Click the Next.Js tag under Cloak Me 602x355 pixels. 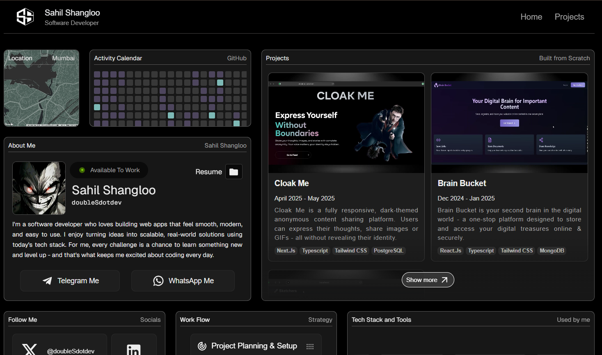pyautogui.click(x=286, y=251)
